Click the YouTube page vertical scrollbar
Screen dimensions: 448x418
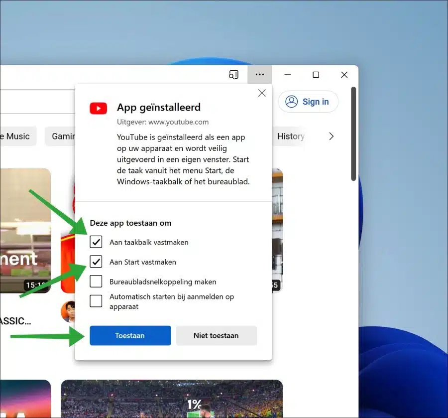pyautogui.click(x=353, y=134)
